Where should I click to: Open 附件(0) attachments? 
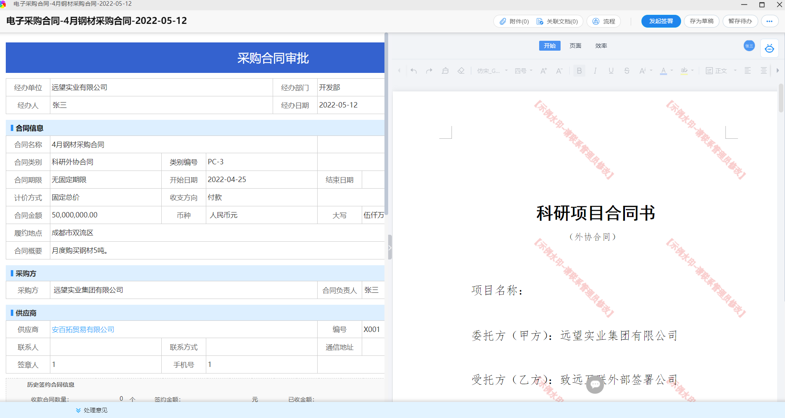tap(514, 21)
